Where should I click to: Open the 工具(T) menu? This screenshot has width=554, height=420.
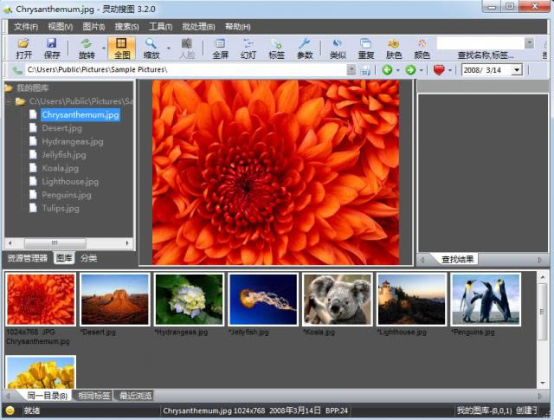click(x=161, y=27)
